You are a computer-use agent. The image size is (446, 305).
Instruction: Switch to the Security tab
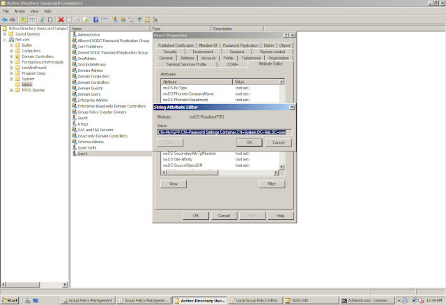point(170,52)
